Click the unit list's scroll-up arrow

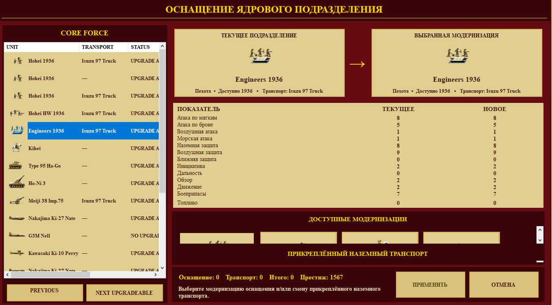tap(162, 46)
